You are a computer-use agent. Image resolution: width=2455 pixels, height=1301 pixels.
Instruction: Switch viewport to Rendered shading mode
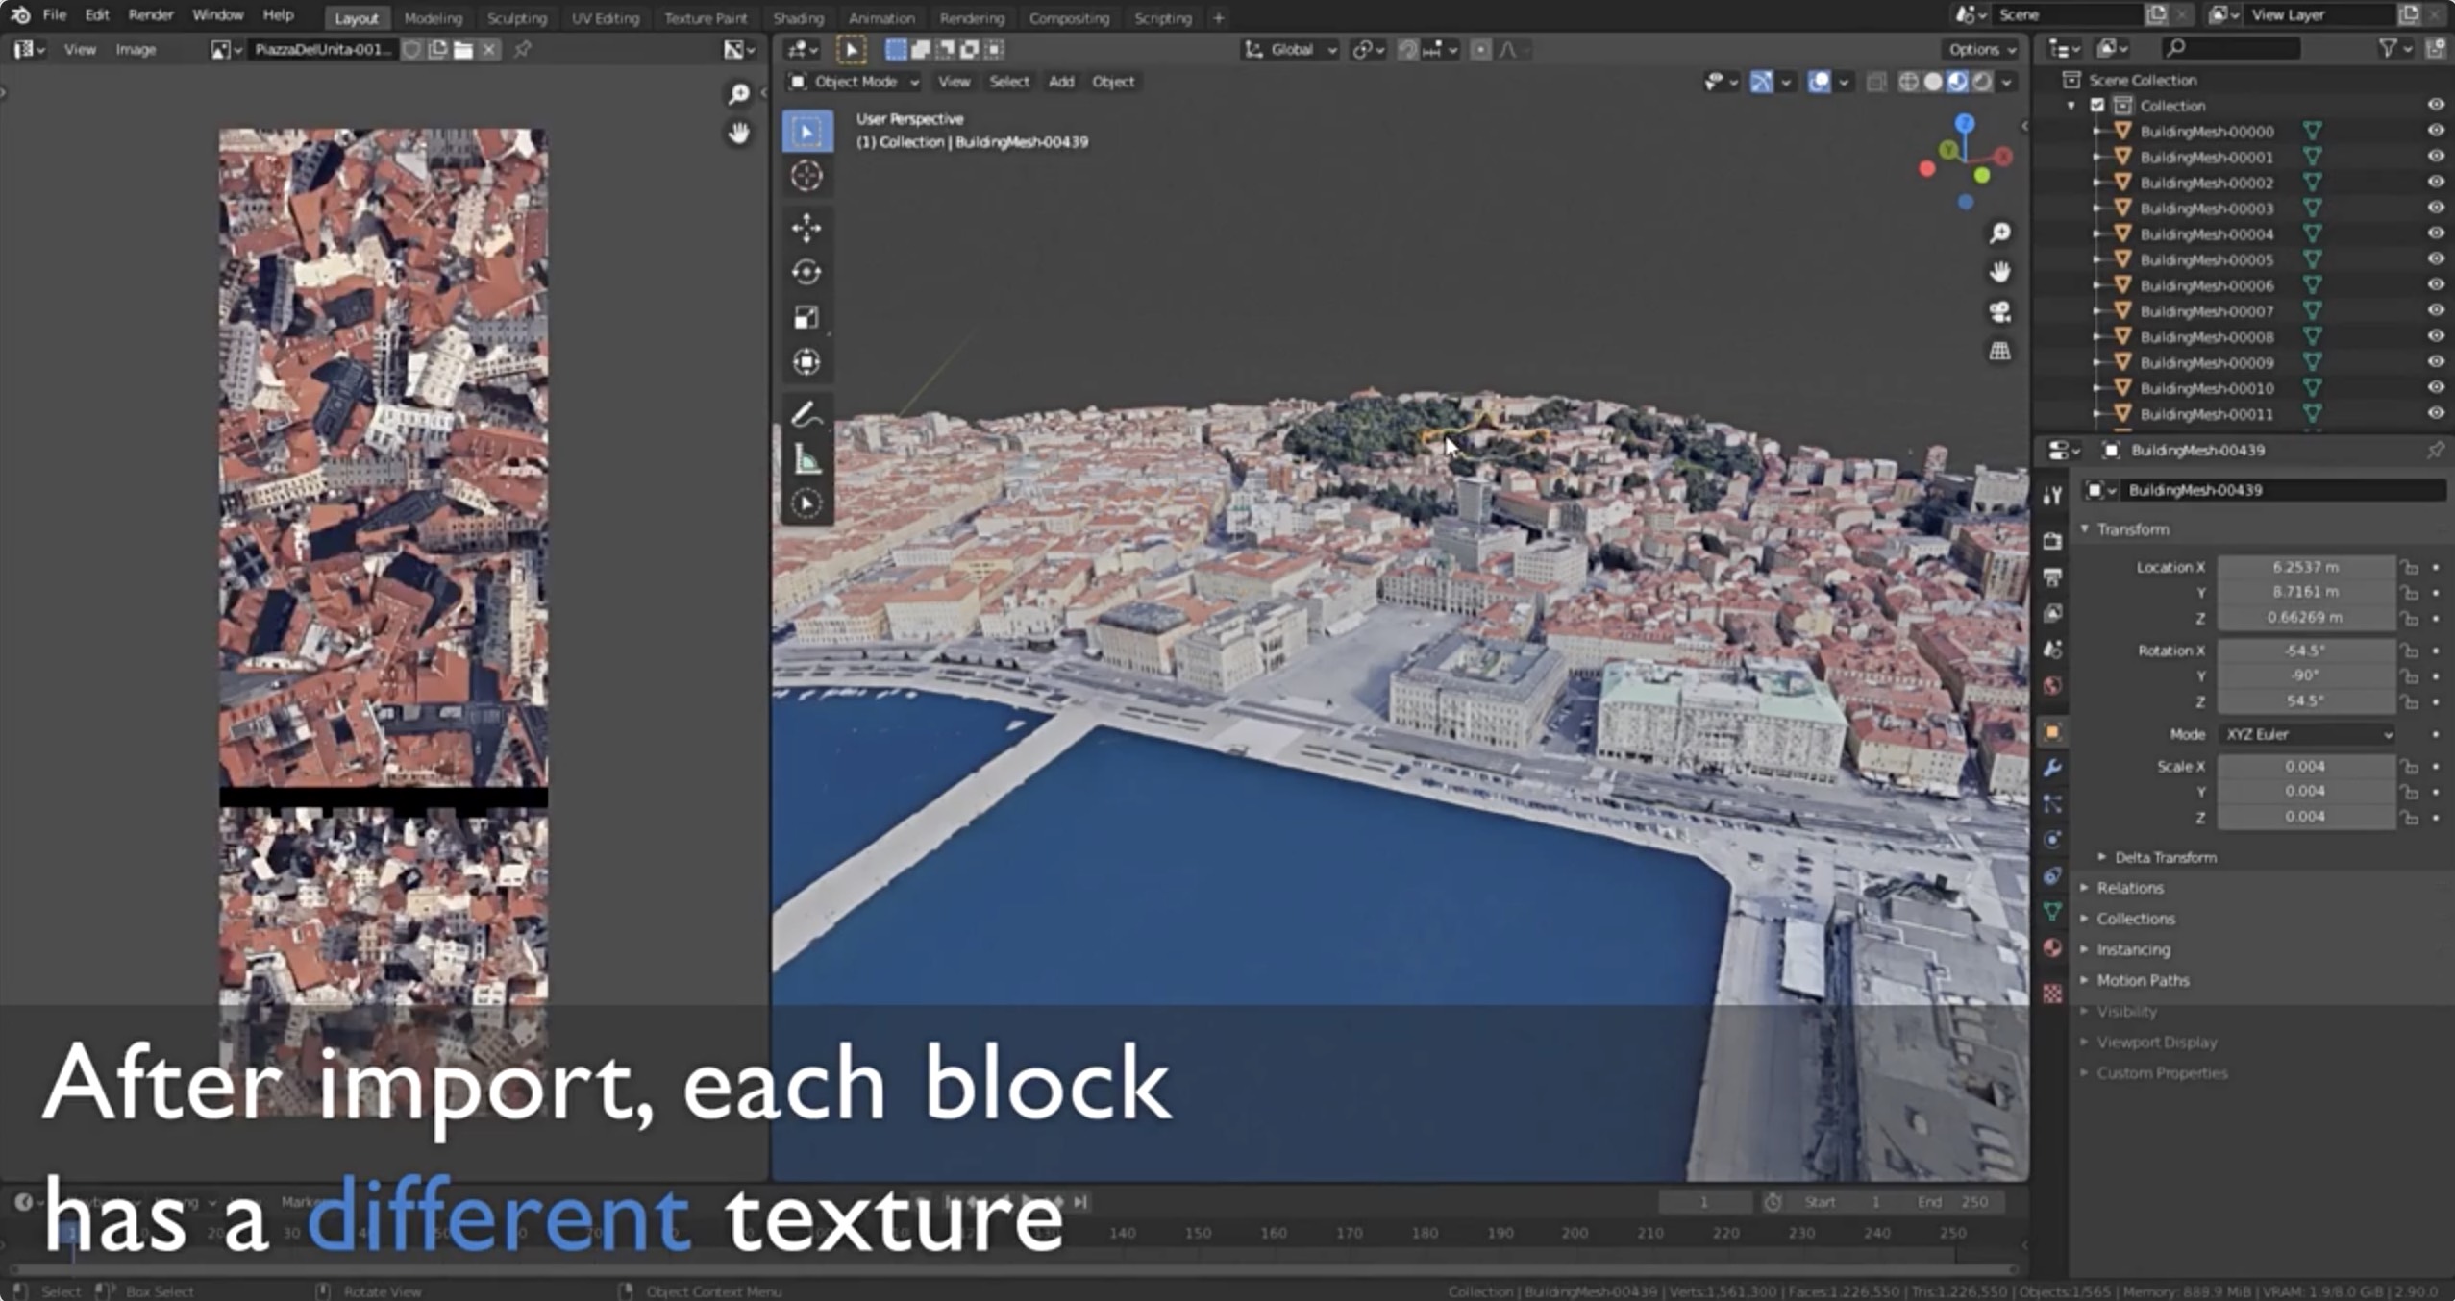pos(1982,83)
